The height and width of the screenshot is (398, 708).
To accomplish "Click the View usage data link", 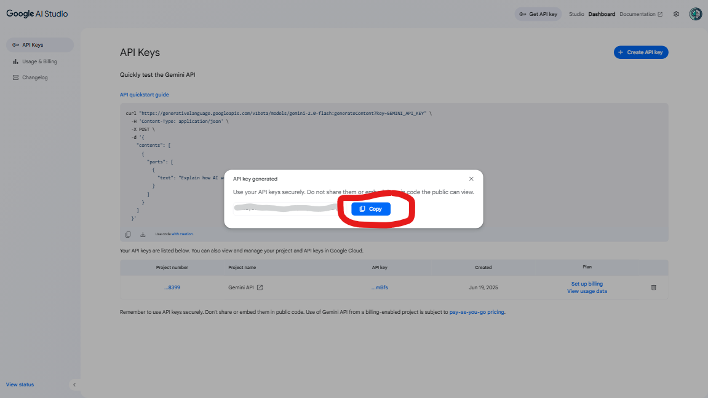I will pyautogui.click(x=587, y=291).
